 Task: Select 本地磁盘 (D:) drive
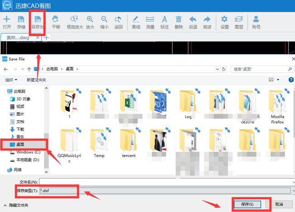click(25, 160)
